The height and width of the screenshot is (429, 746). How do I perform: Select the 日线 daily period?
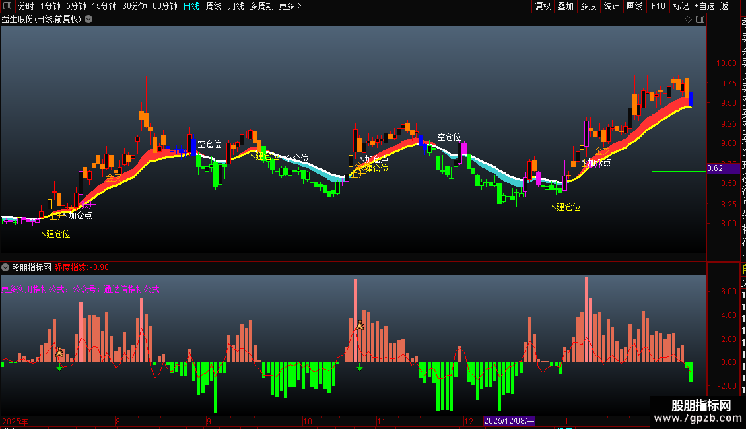click(x=191, y=6)
